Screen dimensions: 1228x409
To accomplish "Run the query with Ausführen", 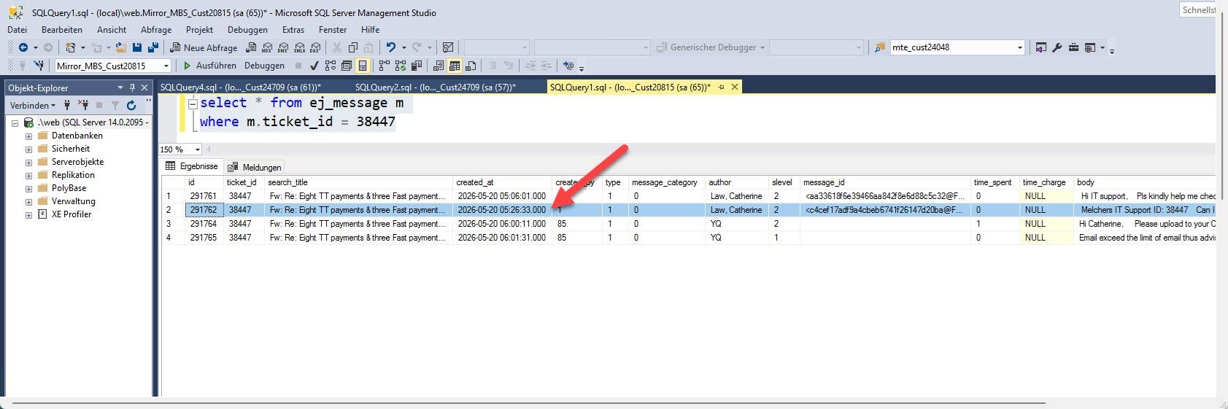I will pos(209,66).
